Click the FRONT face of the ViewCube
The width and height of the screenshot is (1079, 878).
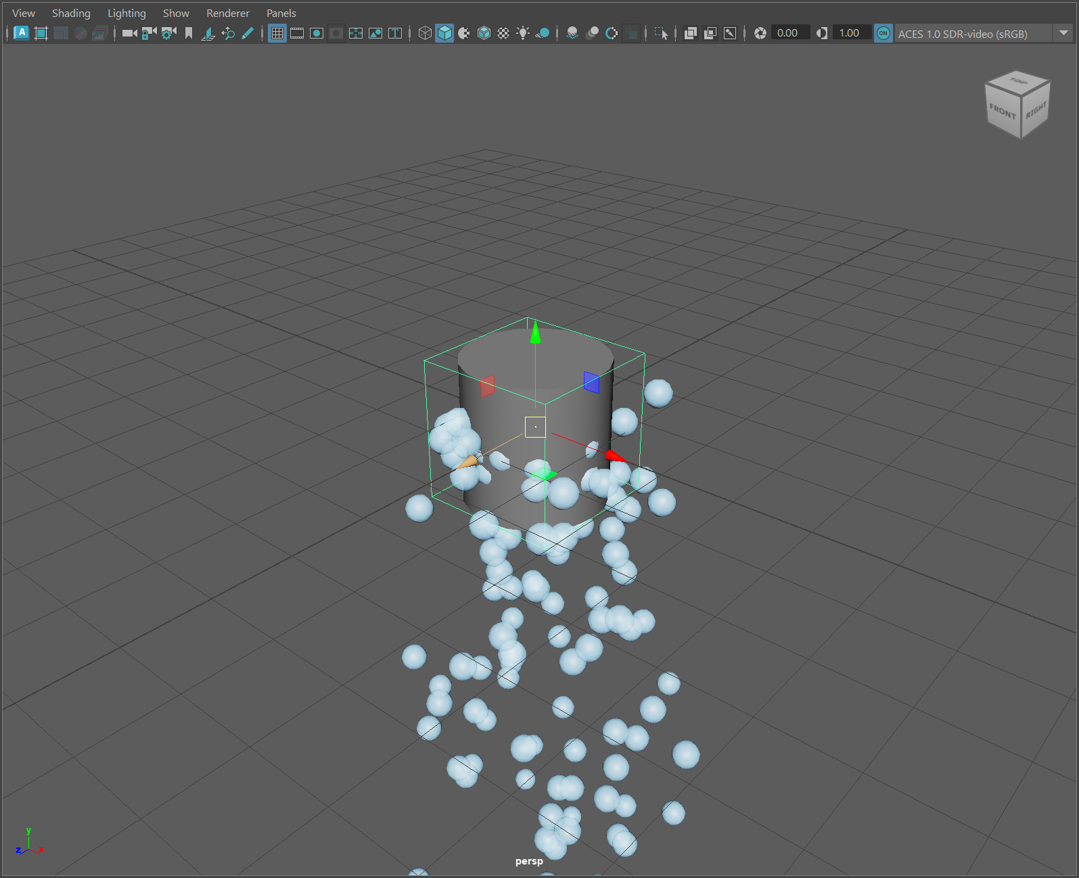coord(1003,111)
